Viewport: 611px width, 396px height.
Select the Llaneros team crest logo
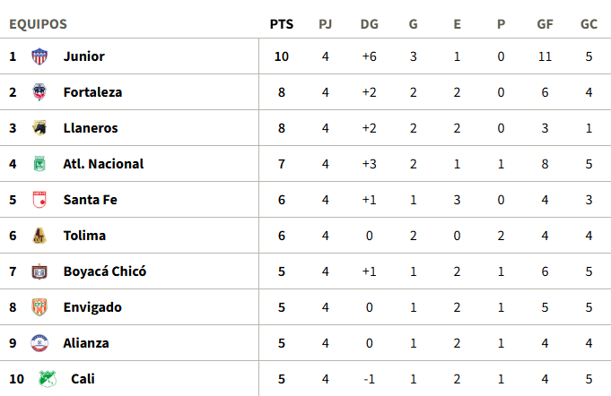[39, 128]
